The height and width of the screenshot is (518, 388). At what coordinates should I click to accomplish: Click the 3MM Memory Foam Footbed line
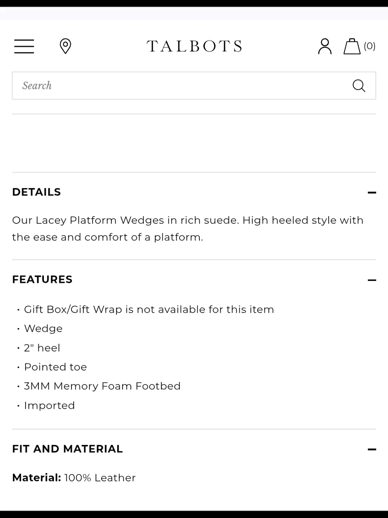pos(102,386)
